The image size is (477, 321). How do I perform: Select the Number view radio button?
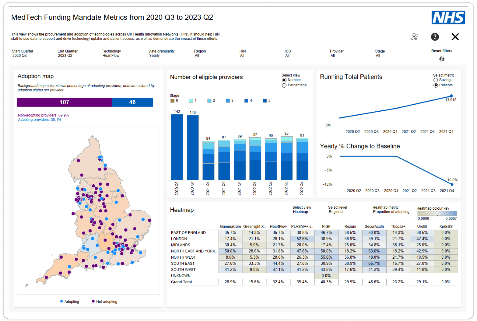(x=284, y=80)
